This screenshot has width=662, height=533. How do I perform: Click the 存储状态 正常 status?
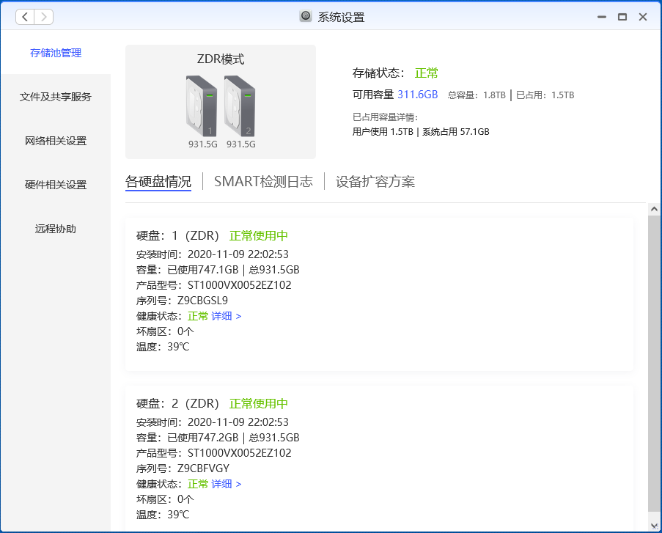pyautogui.click(x=427, y=73)
